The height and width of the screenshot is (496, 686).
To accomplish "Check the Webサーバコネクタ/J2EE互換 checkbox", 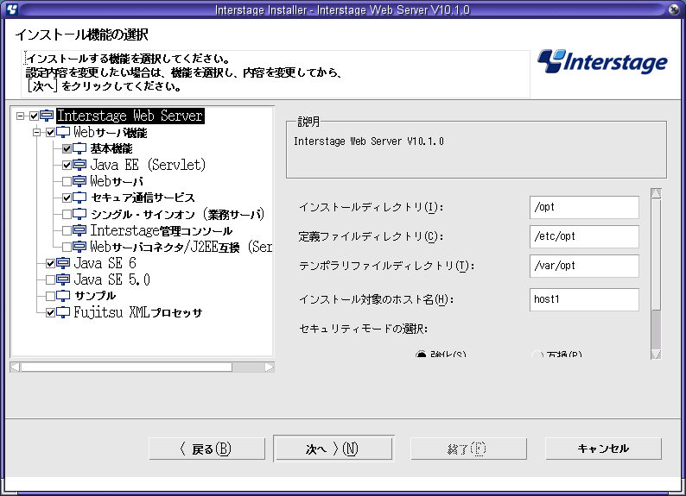I will tap(67, 247).
